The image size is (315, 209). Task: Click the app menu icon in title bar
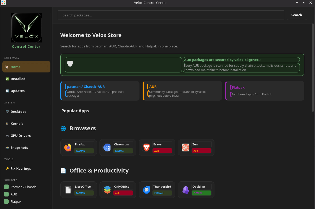(3, 3)
